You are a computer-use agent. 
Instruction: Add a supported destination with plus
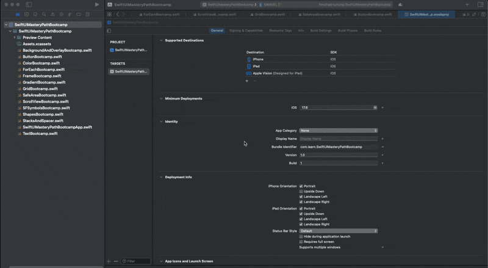click(247, 81)
